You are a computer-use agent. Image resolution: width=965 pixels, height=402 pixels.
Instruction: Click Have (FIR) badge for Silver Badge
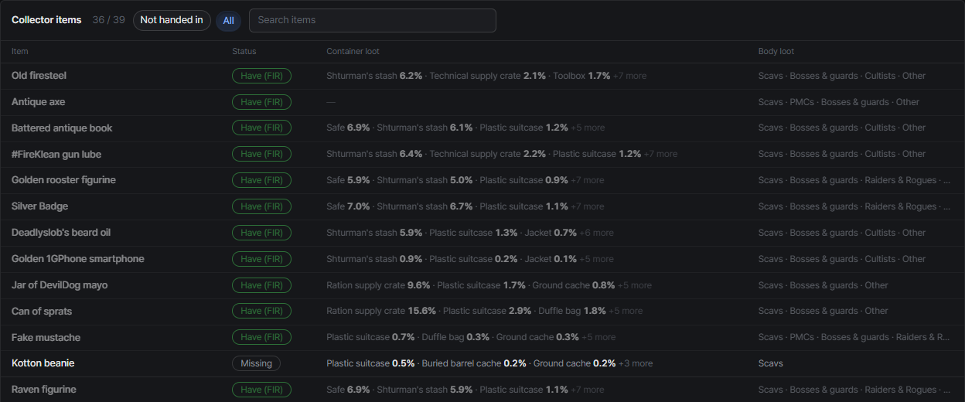click(x=261, y=206)
